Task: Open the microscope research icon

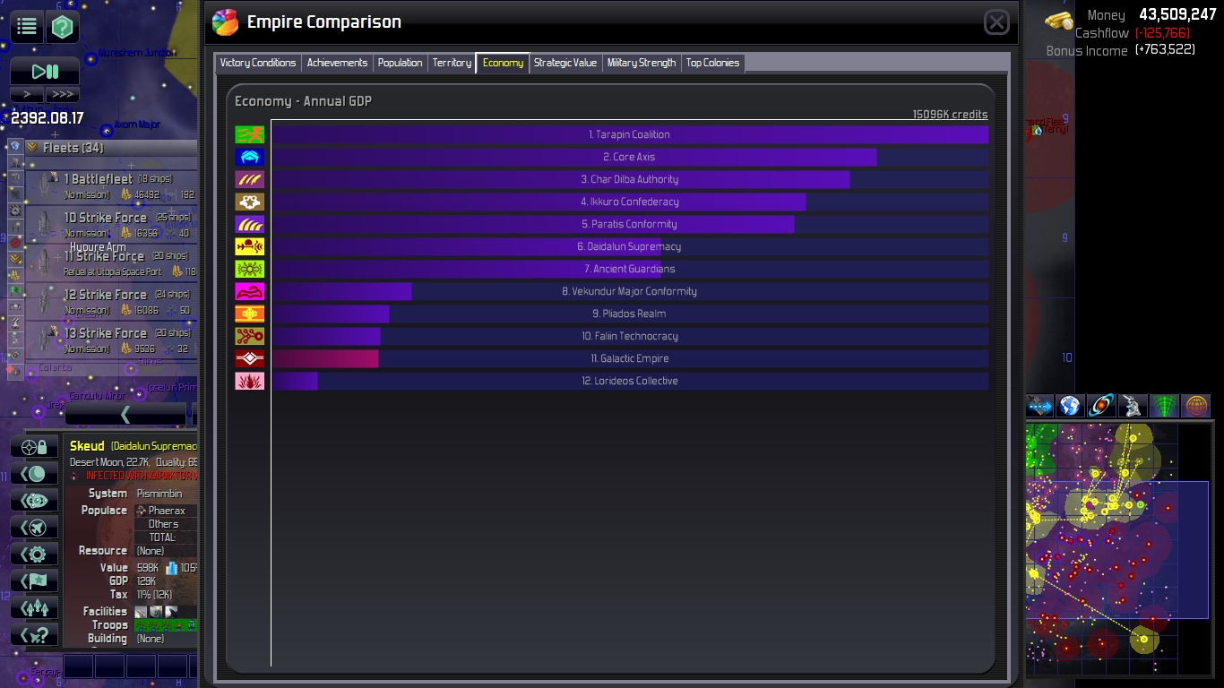Action: 1133,406
